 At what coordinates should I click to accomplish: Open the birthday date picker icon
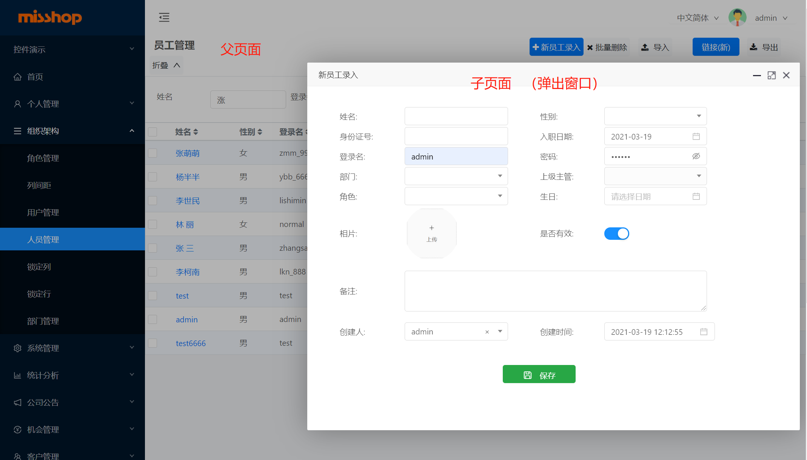click(696, 196)
